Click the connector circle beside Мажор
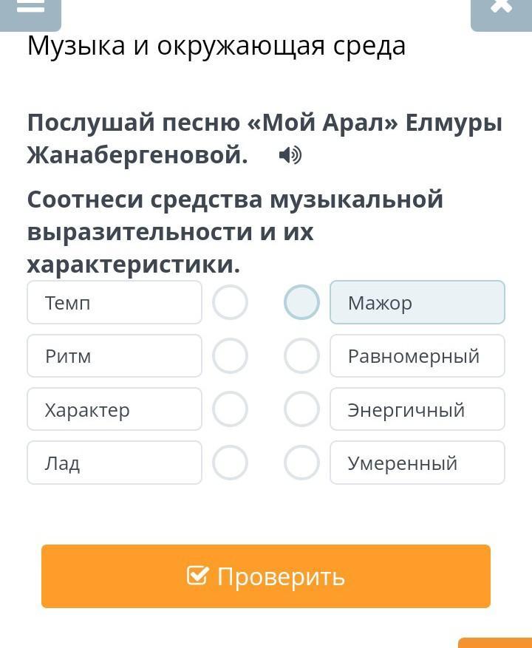 pos(301,302)
